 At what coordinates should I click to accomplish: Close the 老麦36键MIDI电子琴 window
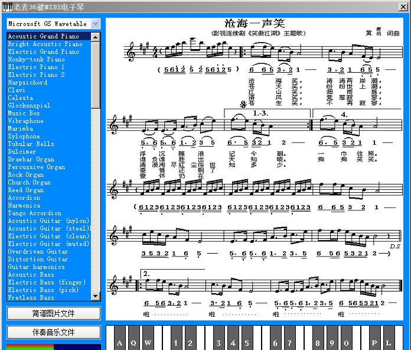[403, 7]
